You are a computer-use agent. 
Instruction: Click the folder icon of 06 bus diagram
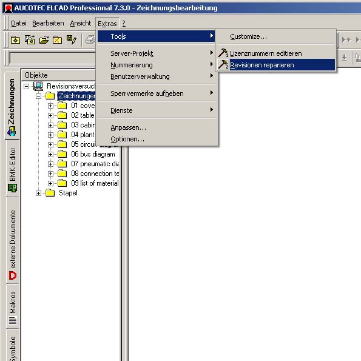[62, 154]
